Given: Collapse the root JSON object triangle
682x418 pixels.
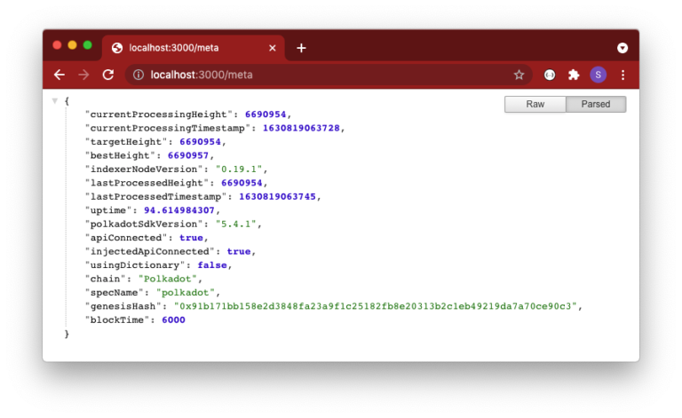Looking at the screenshot, I should click(x=55, y=101).
